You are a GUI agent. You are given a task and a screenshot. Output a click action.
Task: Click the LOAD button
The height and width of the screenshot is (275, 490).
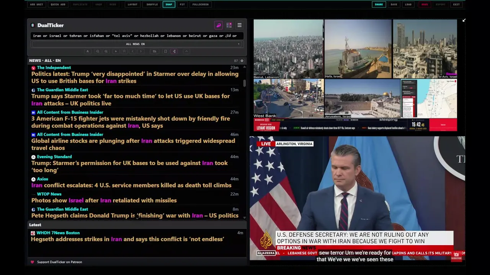408,5
